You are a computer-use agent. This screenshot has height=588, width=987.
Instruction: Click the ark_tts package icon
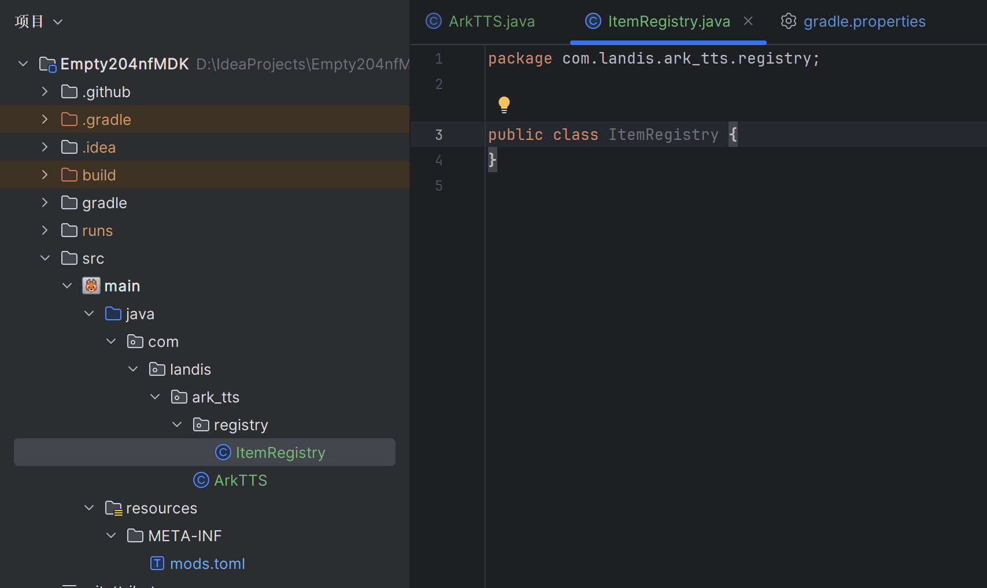pyautogui.click(x=179, y=397)
